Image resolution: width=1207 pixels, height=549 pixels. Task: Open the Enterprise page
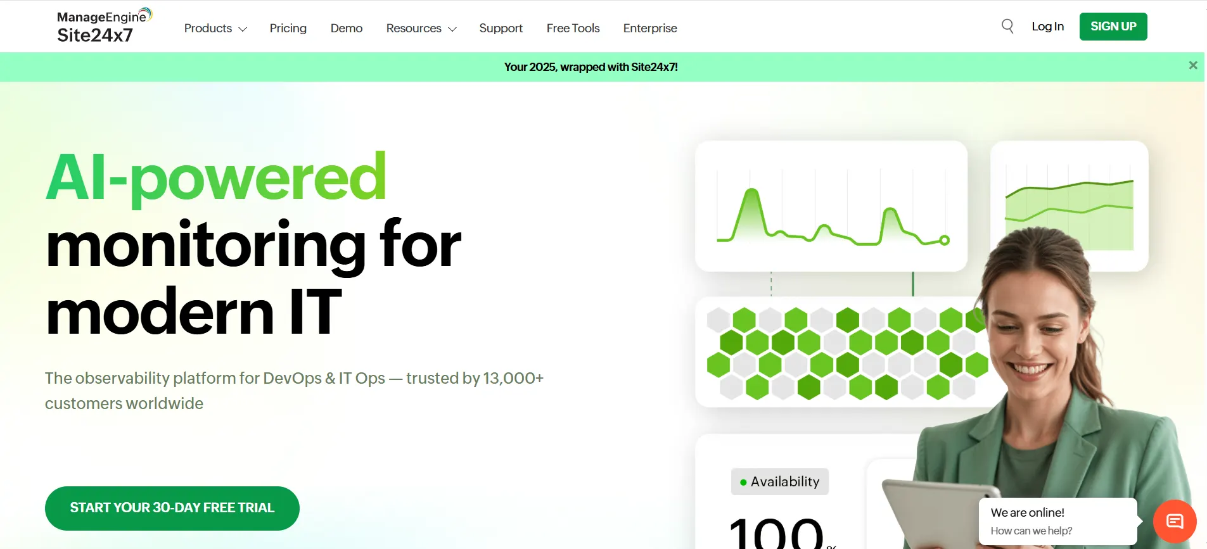[649, 28]
